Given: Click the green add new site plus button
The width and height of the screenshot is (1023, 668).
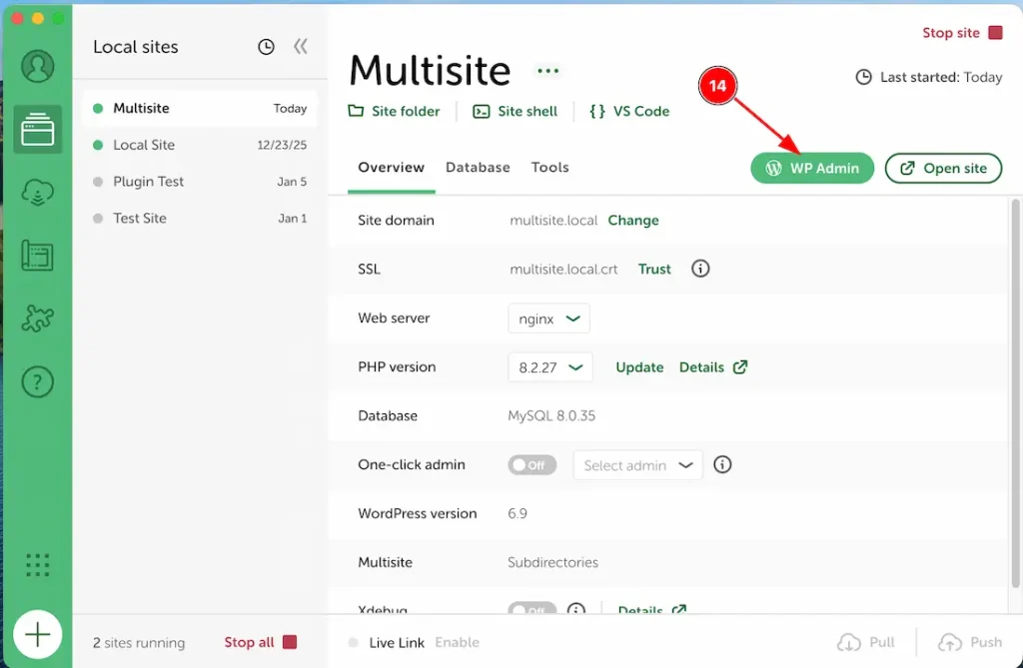Looking at the screenshot, I should 37,634.
